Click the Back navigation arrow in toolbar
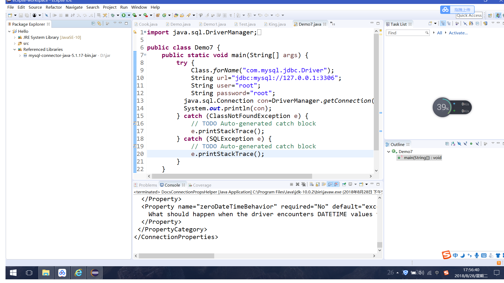 coord(266,15)
